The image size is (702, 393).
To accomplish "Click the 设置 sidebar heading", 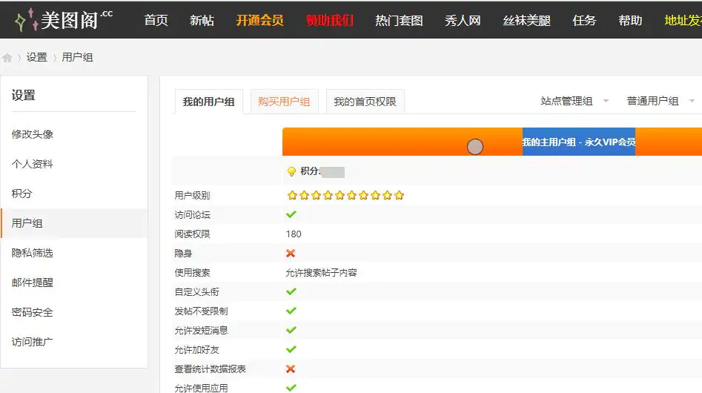I will pos(23,95).
